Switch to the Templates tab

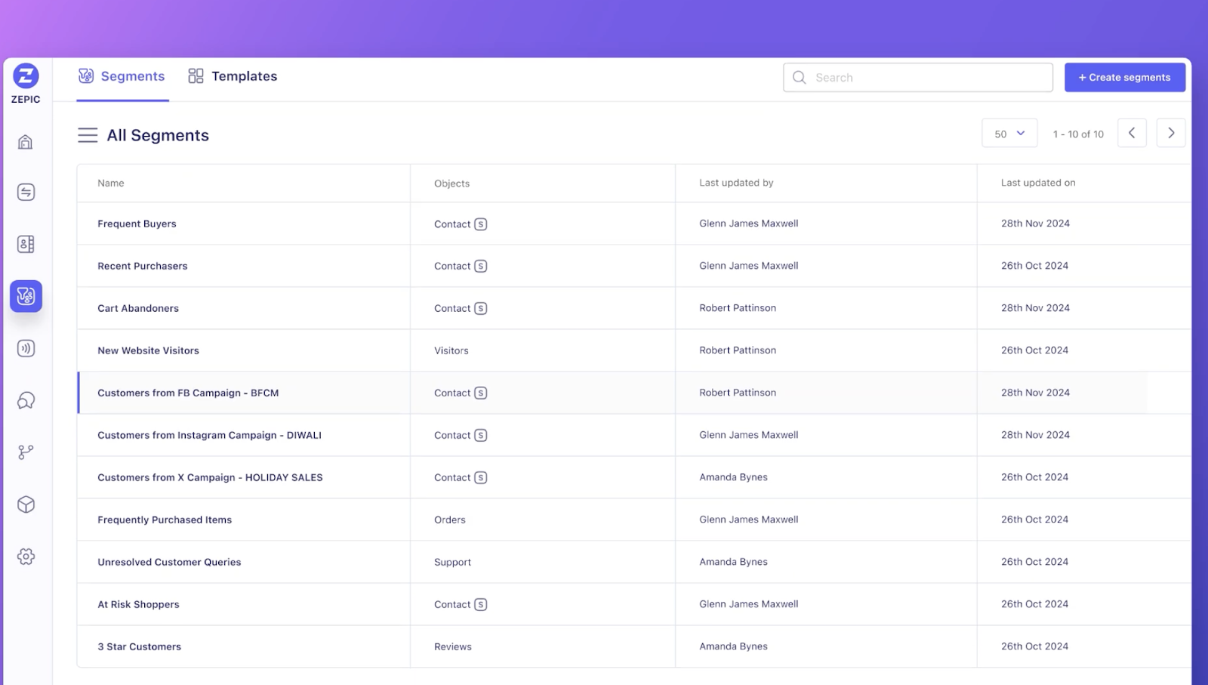[x=233, y=76]
